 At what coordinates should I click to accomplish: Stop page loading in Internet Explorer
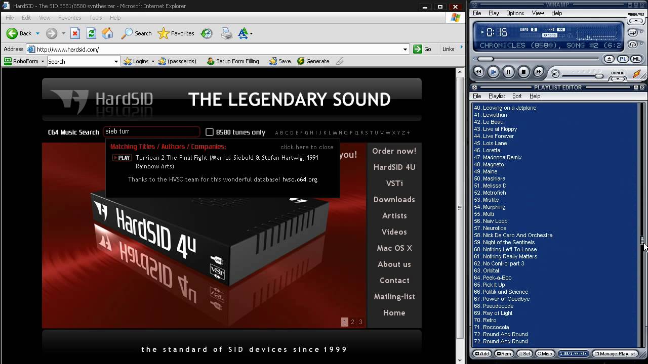75,33
